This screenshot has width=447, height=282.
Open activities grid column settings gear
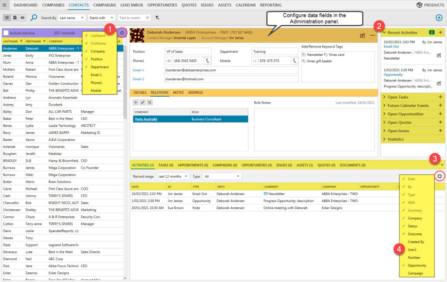point(440,176)
